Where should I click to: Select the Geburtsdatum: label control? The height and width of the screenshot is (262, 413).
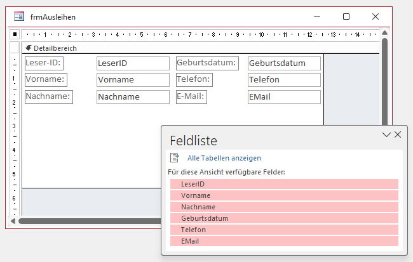207,63
